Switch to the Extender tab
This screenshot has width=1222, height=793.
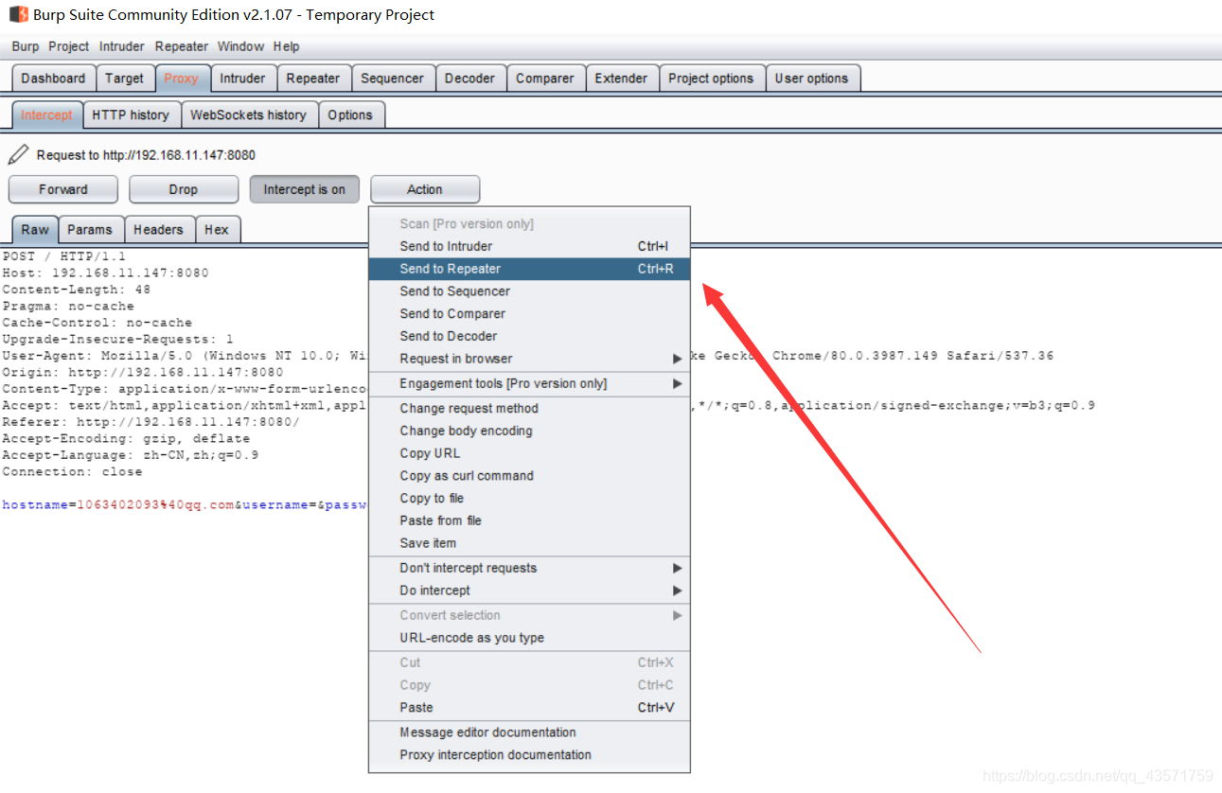coord(622,79)
